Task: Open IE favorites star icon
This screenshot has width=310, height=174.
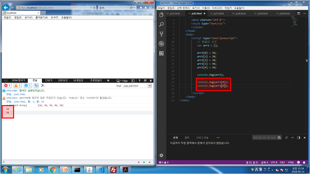Action: 146,8
